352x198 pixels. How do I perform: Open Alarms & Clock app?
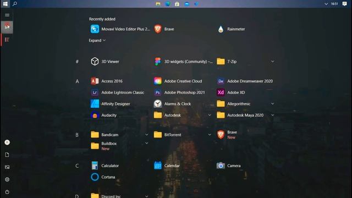(172, 104)
